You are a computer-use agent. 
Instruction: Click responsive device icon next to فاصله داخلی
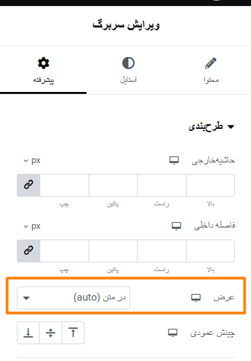click(x=177, y=226)
